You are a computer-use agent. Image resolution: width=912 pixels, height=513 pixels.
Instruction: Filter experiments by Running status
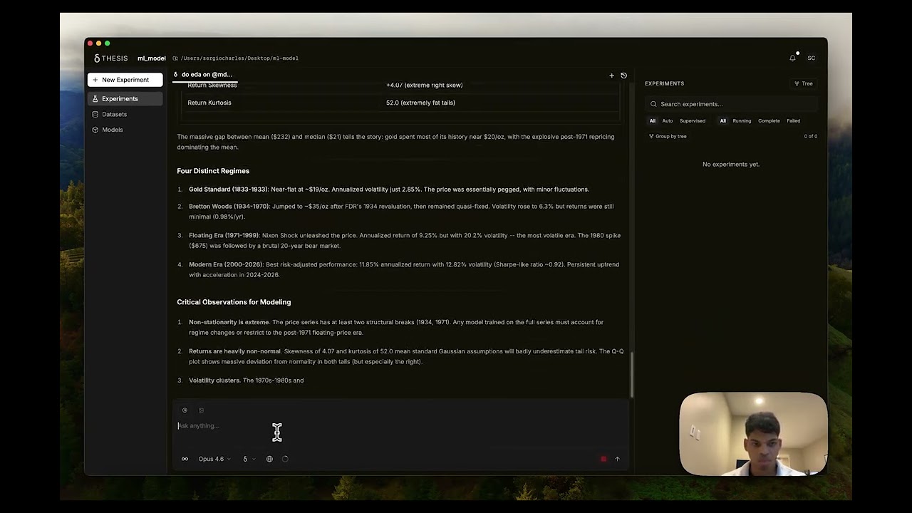[x=742, y=121]
